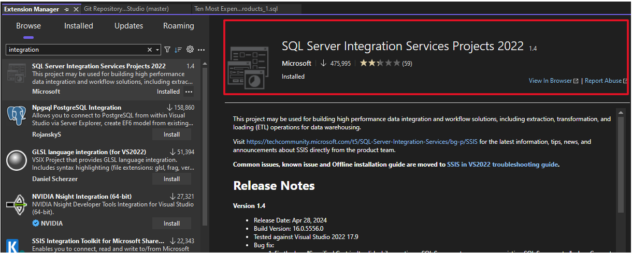
Task: Click the sort order icon
Action: [178, 50]
